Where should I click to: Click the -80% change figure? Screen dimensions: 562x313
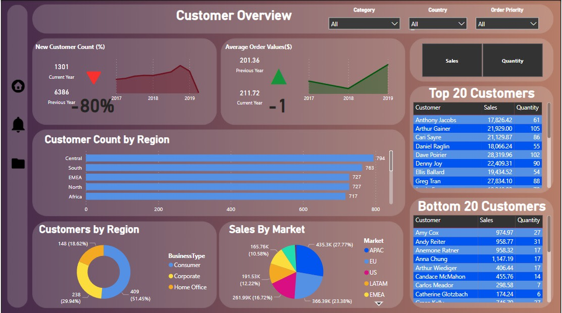(x=93, y=106)
